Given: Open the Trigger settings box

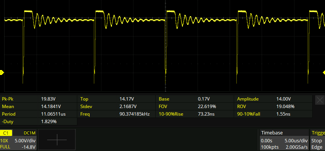Looking at the screenshot, I should click(317, 133).
